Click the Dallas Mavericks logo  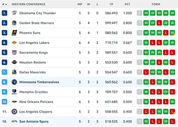point(15,72)
